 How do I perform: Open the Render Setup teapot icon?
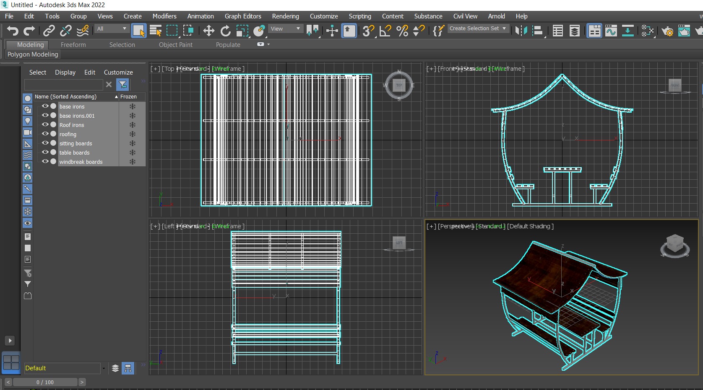pos(667,31)
